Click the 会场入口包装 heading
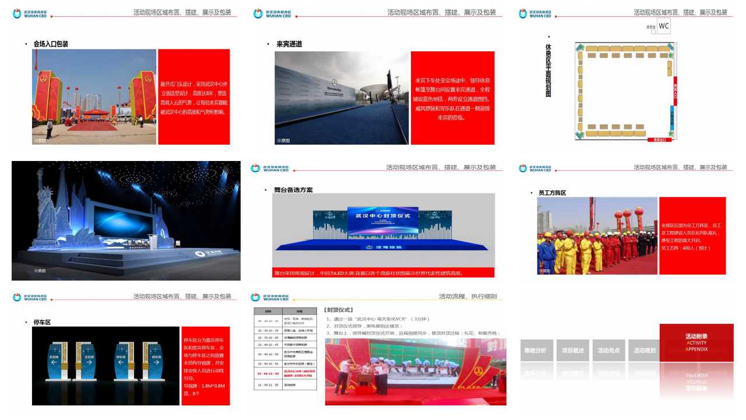The height and width of the screenshot is (420, 746). coord(51,44)
